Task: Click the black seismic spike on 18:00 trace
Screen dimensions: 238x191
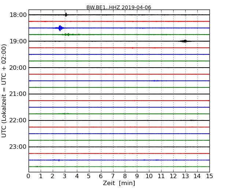Action: click(x=66, y=15)
